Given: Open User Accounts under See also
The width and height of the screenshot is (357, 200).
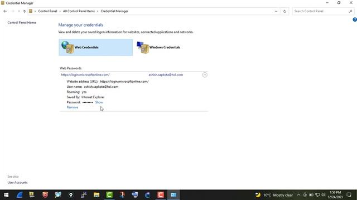Looking at the screenshot, I should [x=17, y=182].
